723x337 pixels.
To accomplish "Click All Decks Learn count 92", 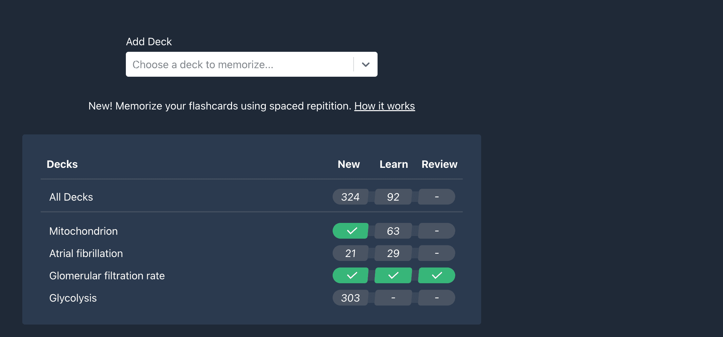I will 393,197.
